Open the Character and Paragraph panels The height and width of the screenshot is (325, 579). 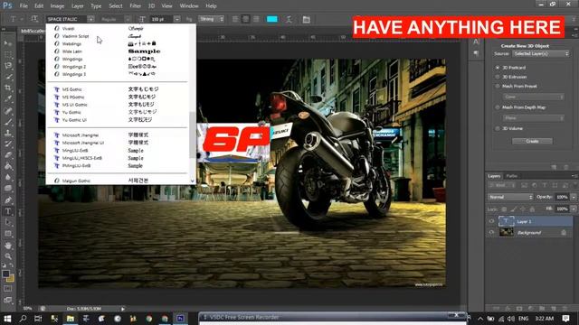click(306, 19)
